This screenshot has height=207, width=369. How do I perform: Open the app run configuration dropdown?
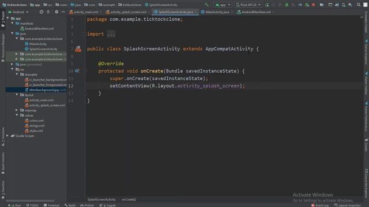[223, 5]
